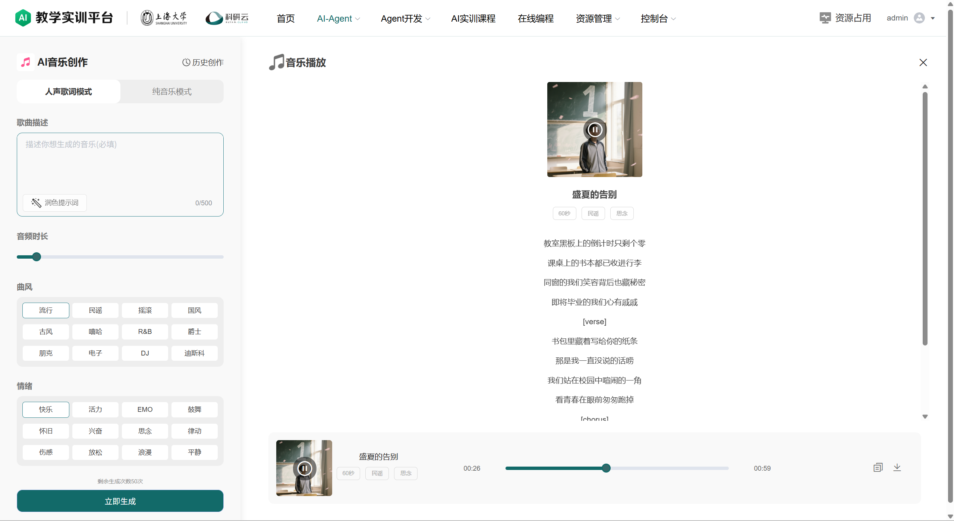The image size is (954, 521).
Task: Select the 电子 genre button
Action: (x=95, y=353)
